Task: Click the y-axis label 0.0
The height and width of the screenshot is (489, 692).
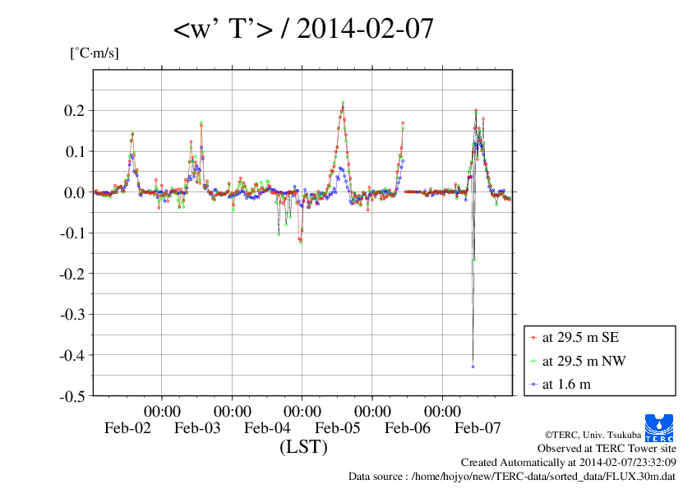Action: 74,192
